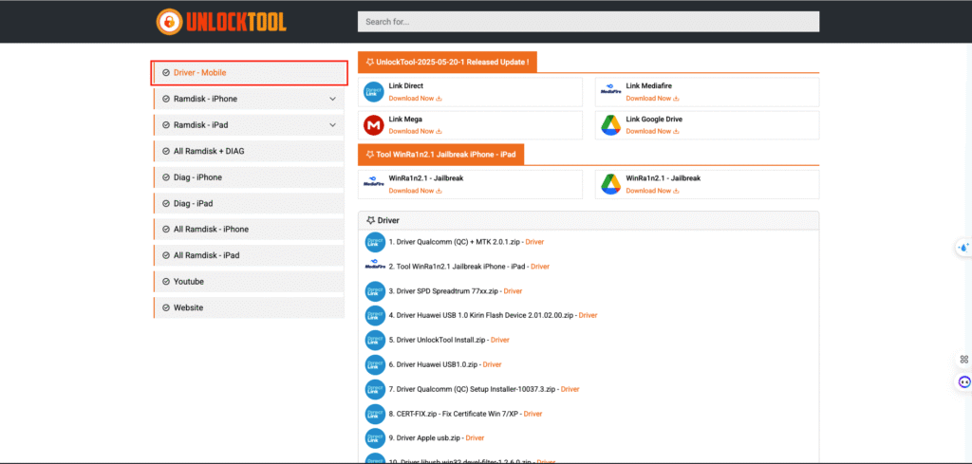
Task: Select Diag - iPad in sidebar
Action: pos(250,203)
